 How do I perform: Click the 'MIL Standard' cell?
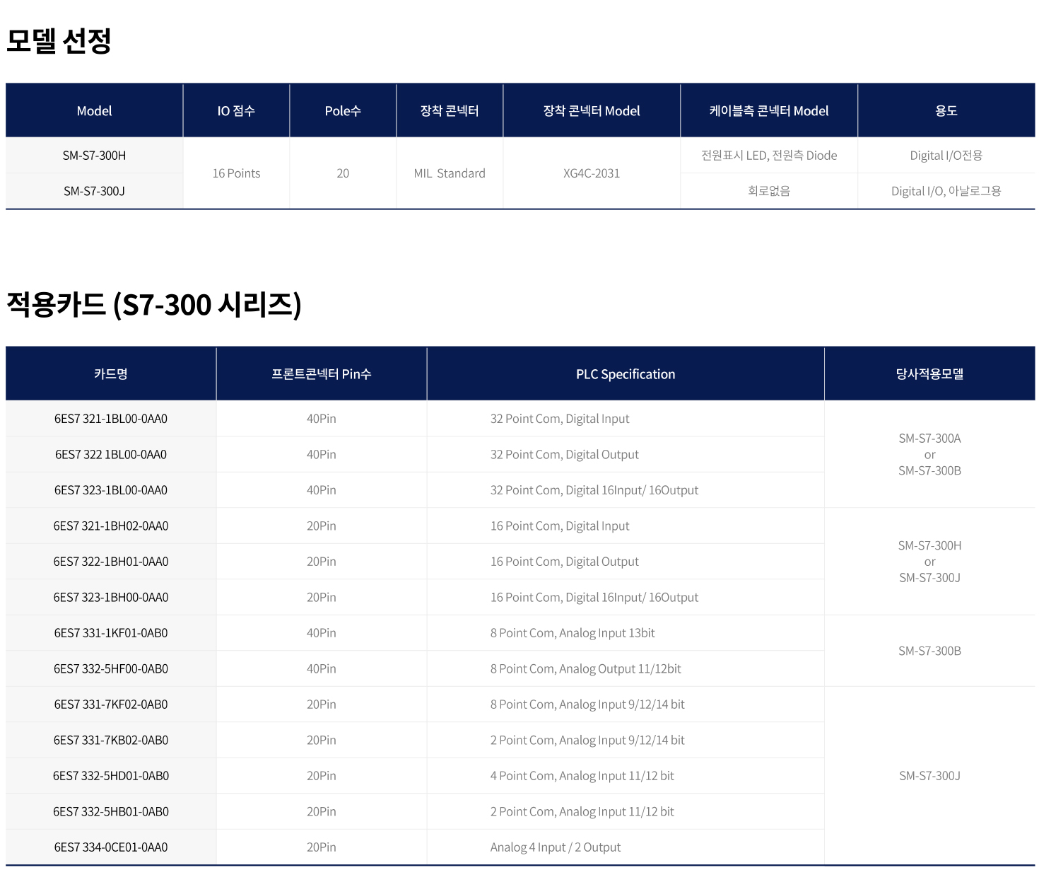tap(450, 173)
